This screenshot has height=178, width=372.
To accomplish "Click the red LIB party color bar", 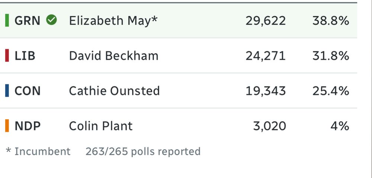I will [x=7, y=55].
